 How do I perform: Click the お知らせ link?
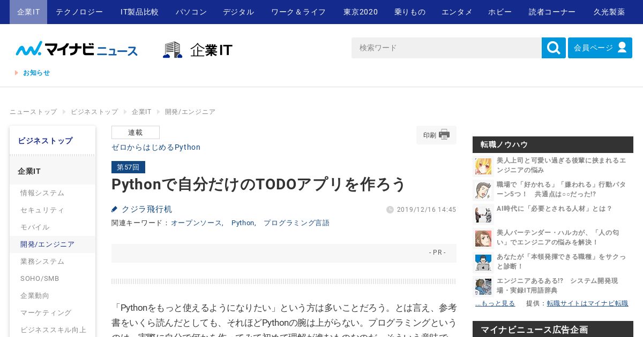coord(36,73)
